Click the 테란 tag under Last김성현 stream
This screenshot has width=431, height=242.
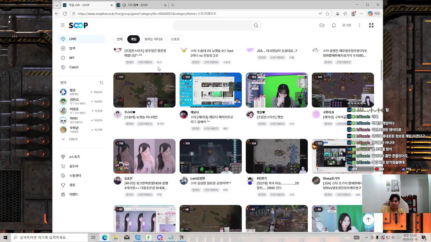click(226, 190)
